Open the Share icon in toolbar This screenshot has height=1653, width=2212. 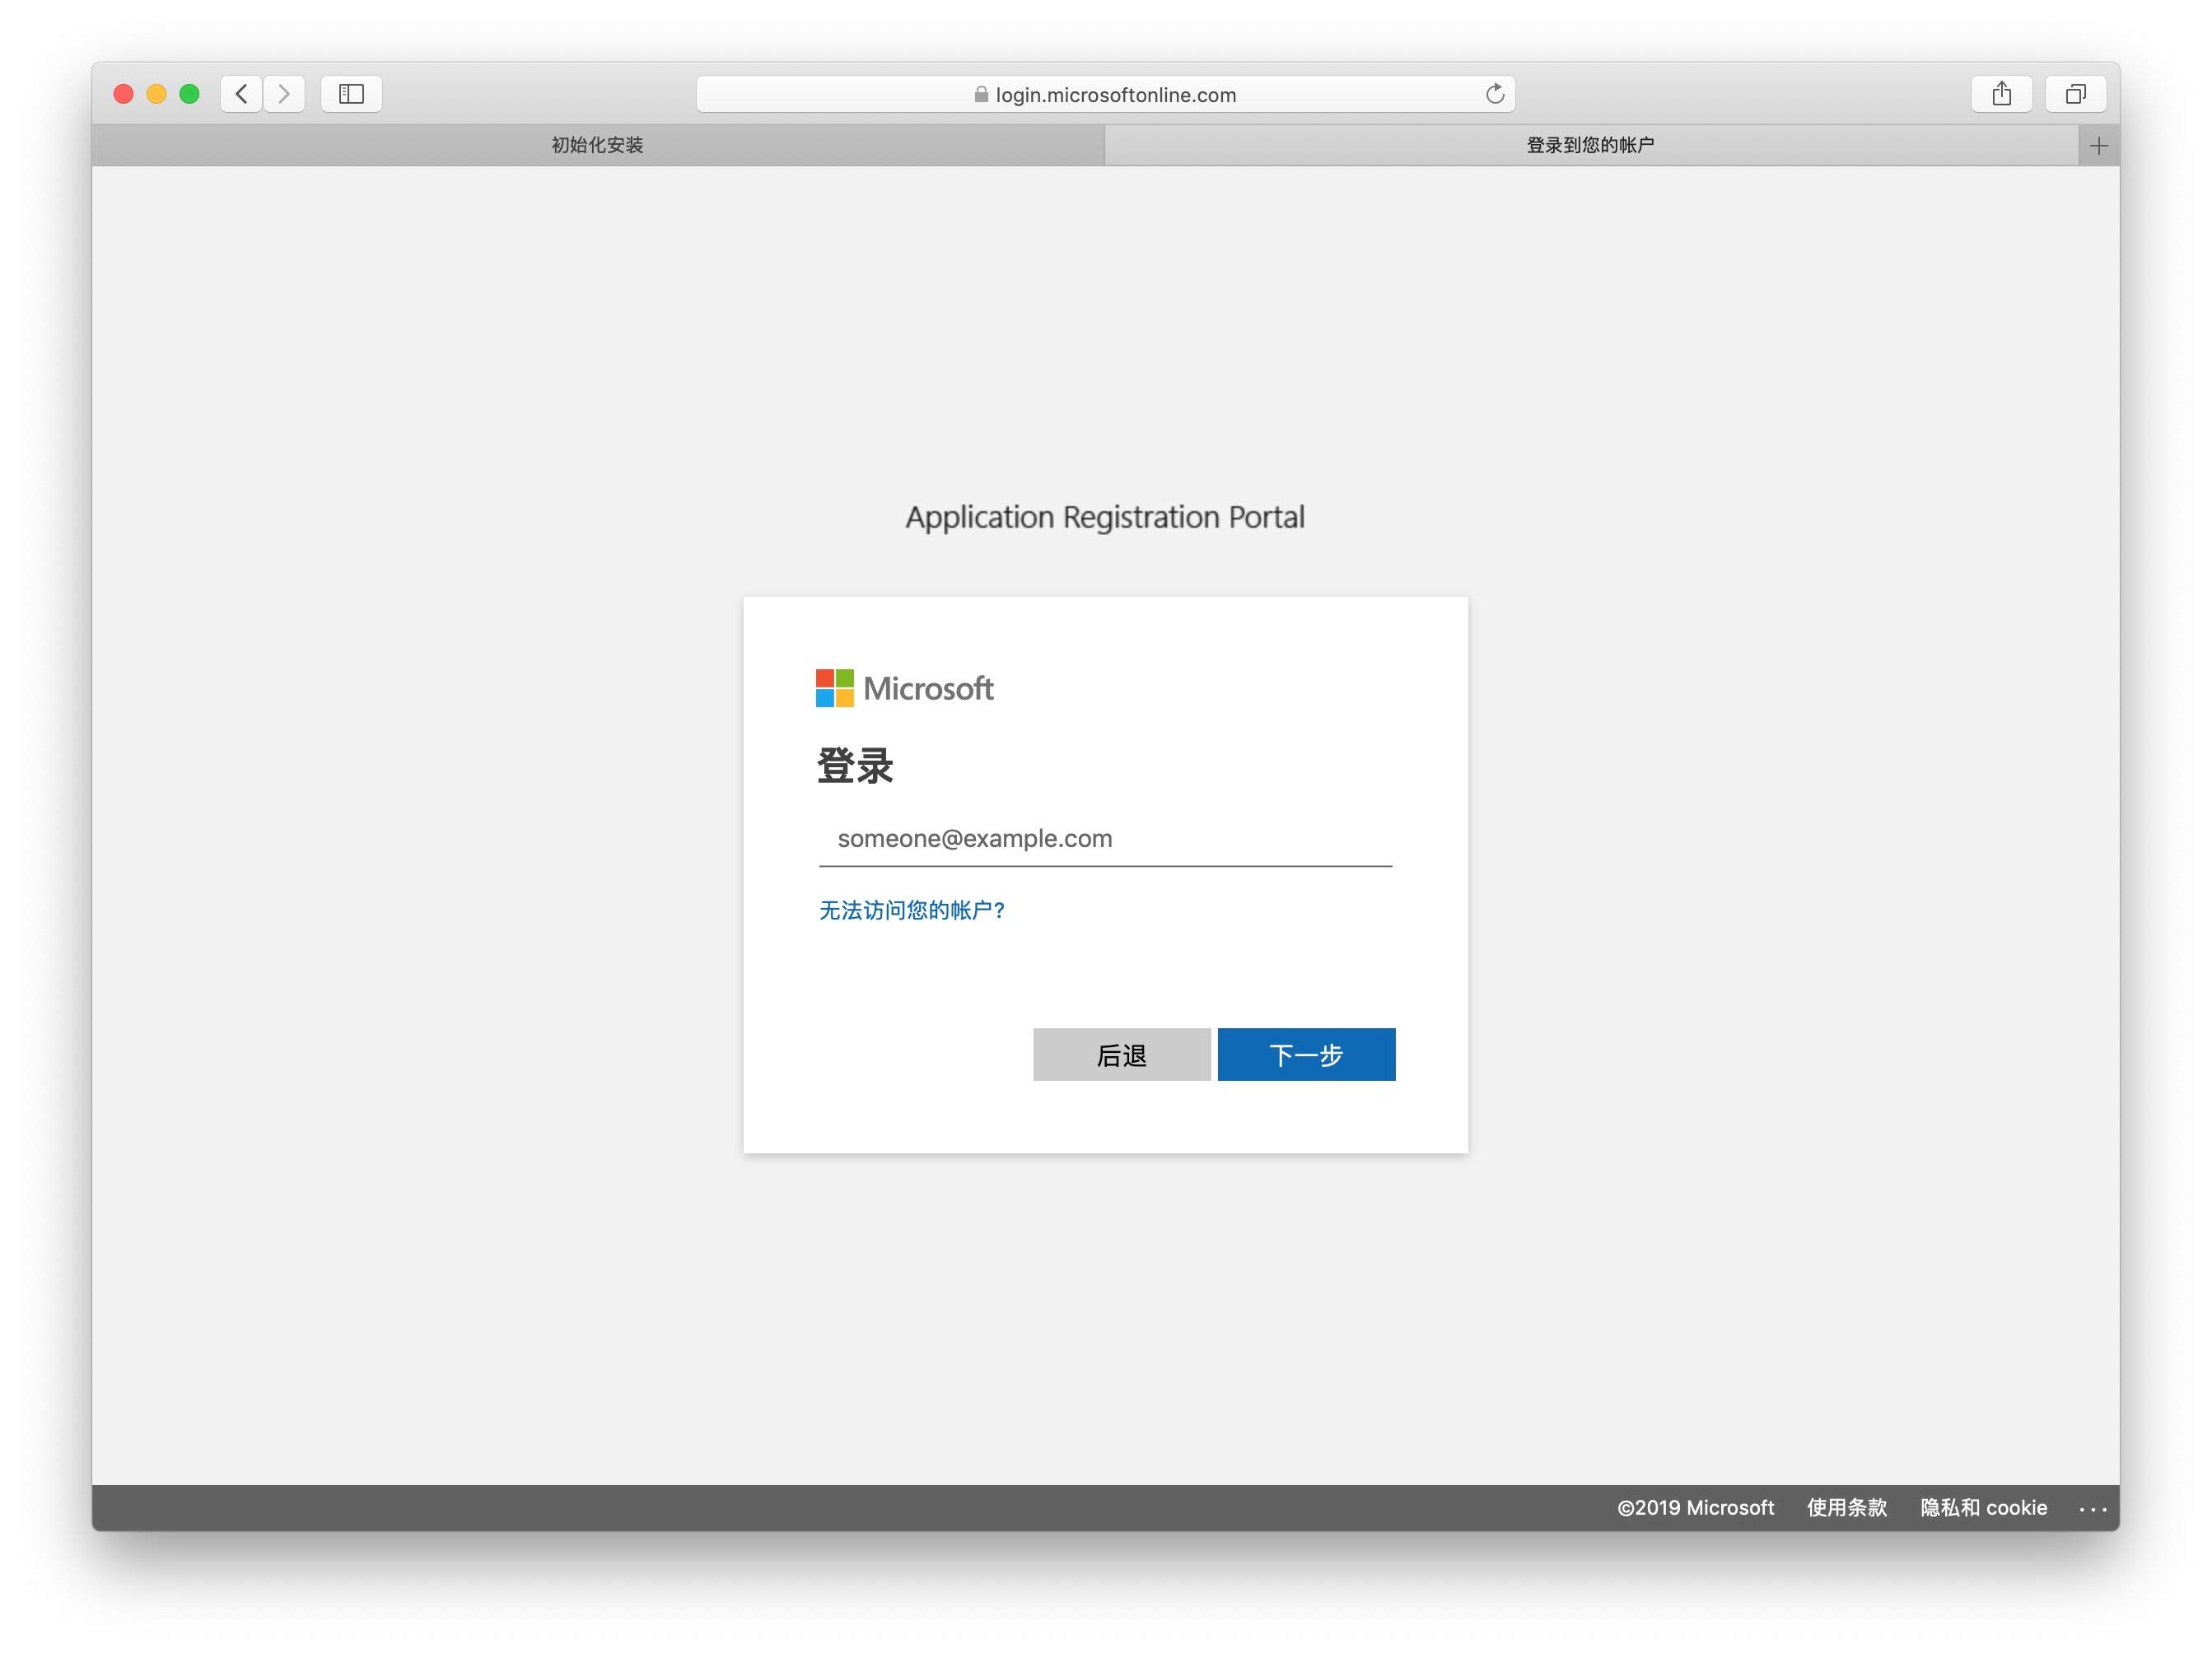click(x=2001, y=94)
